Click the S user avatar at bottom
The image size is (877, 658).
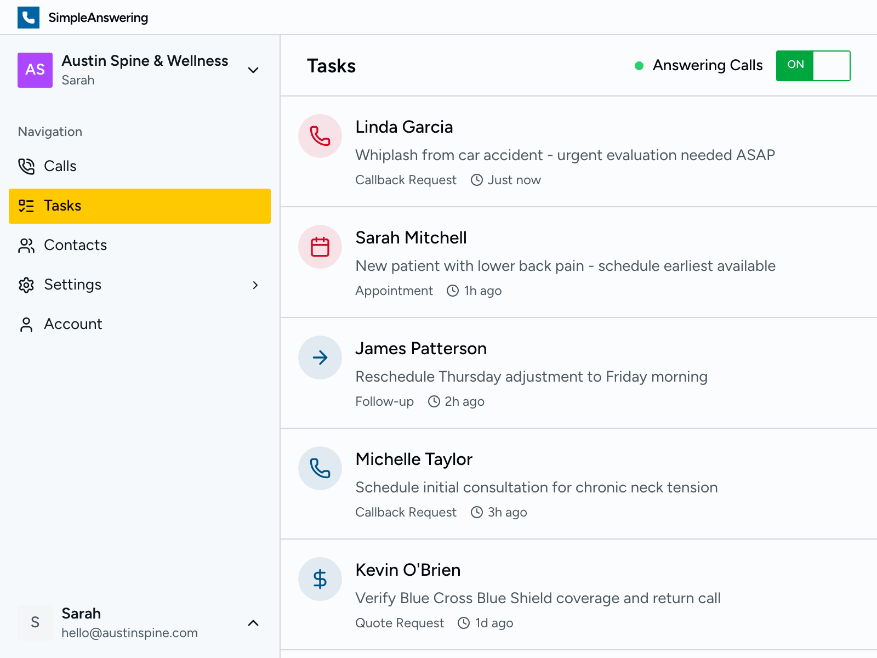click(x=35, y=622)
